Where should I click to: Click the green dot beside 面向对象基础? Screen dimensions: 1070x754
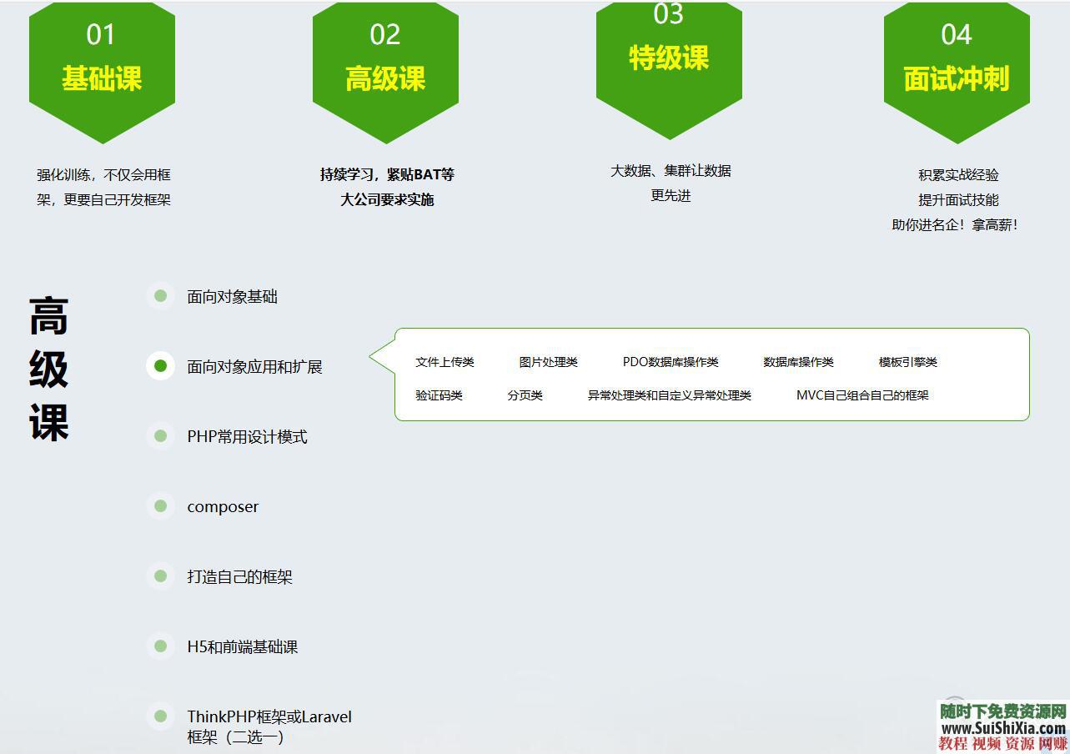click(160, 296)
